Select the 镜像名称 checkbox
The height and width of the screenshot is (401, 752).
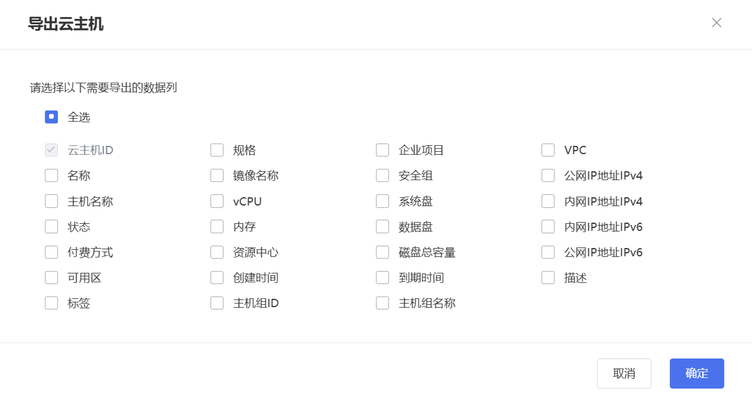pyautogui.click(x=217, y=176)
